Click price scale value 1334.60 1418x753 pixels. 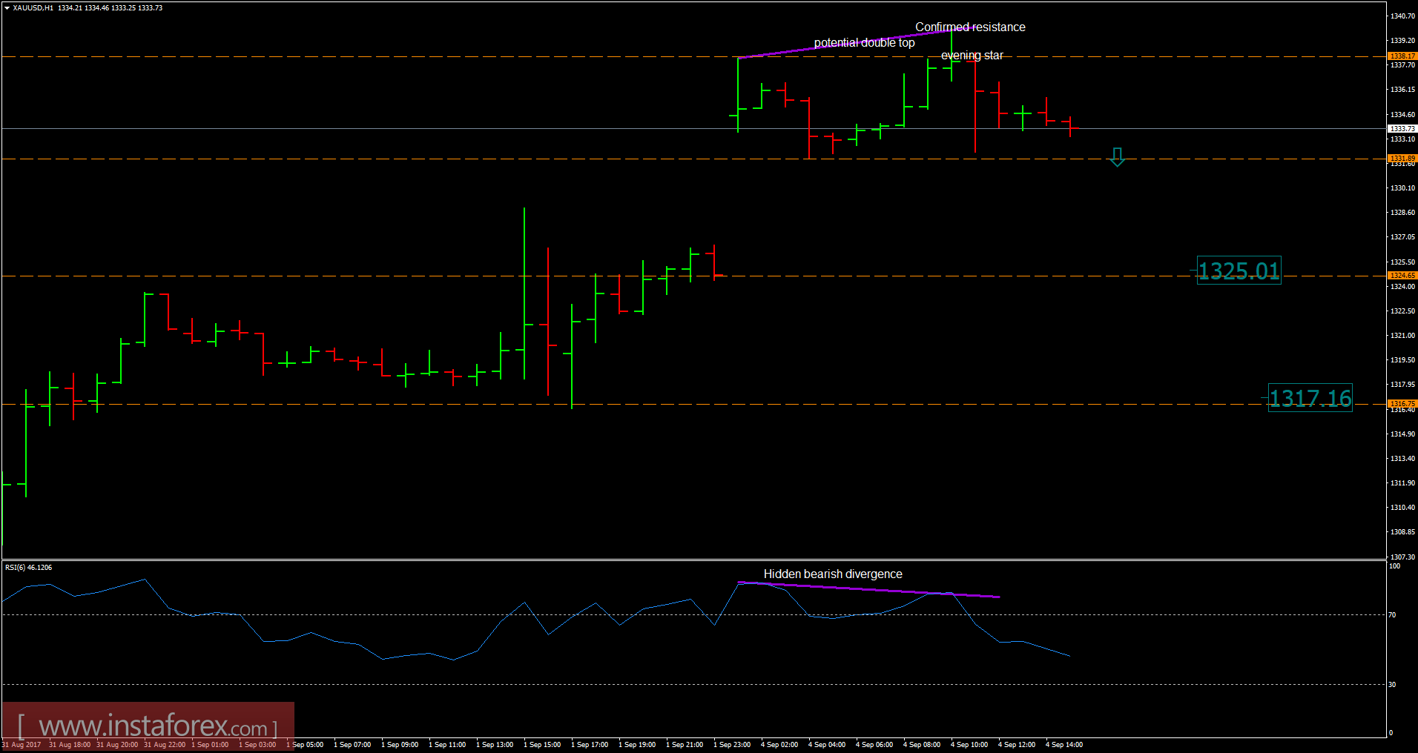(x=1402, y=115)
